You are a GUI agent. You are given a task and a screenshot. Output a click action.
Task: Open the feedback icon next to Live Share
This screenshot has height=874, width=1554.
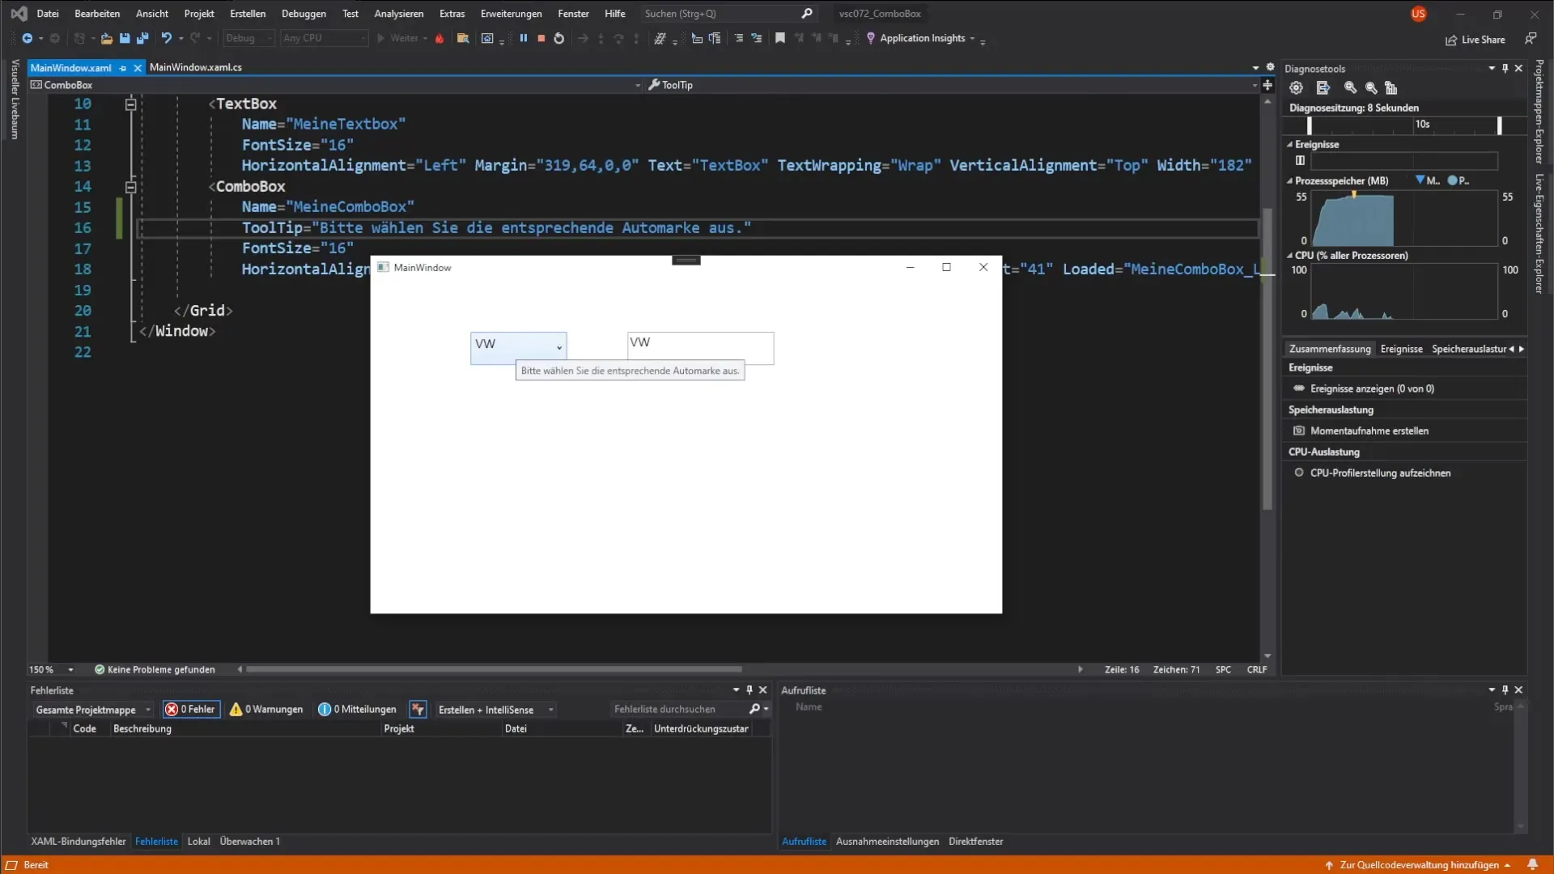(x=1531, y=39)
